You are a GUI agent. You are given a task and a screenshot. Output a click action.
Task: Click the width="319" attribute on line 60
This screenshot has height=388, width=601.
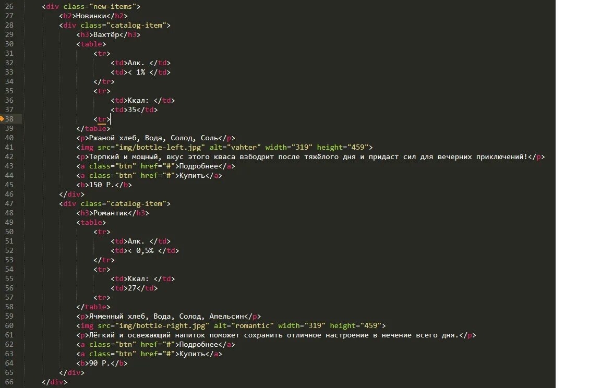click(x=302, y=325)
